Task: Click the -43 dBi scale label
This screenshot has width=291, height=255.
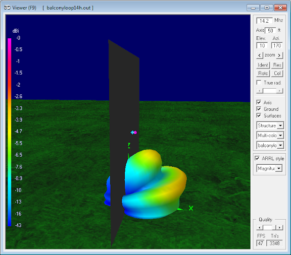Action: point(18,225)
